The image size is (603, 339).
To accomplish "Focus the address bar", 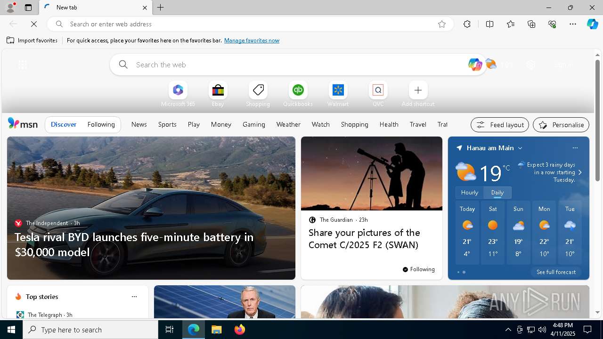I will pyautogui.click(x=250, y=24).
